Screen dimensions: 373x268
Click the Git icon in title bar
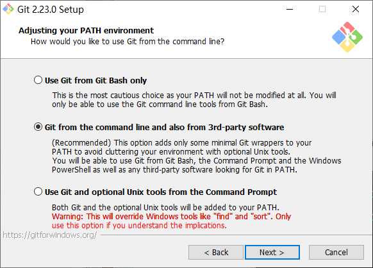click(8, 9)
